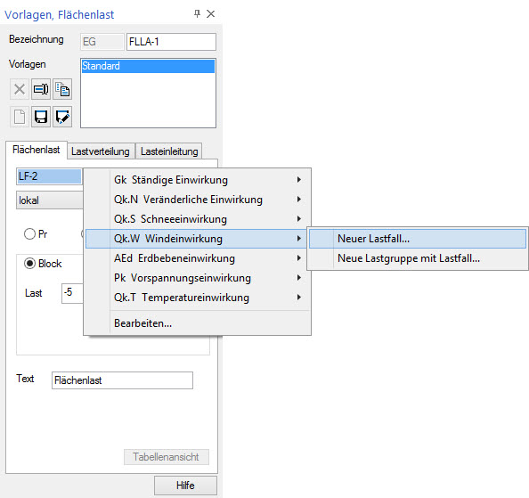The image size is (529, 498).
Task: Click the save template icon
Action: tap(41, 117)
